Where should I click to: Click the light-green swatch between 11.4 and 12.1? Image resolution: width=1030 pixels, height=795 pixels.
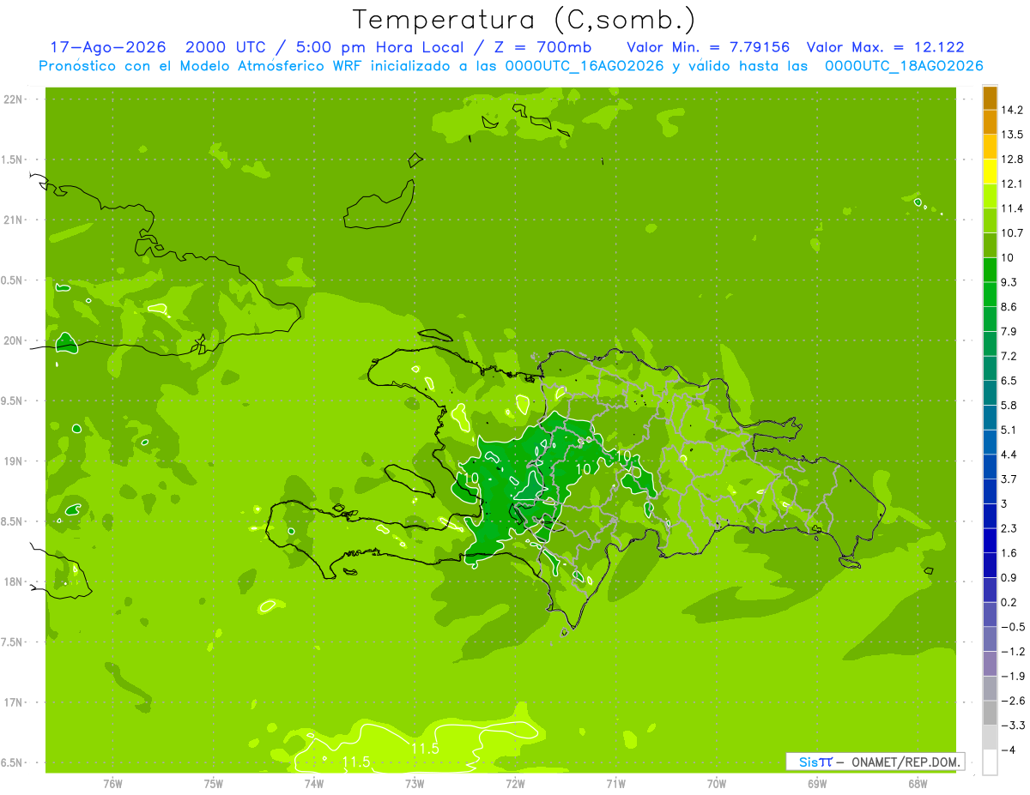point(990,196)
